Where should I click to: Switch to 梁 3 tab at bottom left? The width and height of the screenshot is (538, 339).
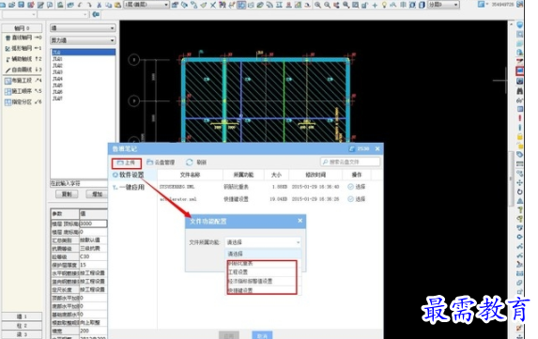22,334
